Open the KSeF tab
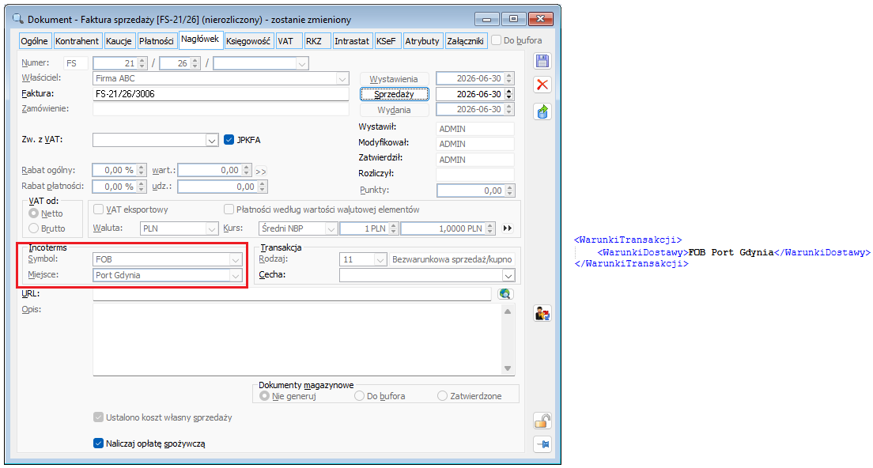This screenshot has height=468, width=873. point(387,40)
